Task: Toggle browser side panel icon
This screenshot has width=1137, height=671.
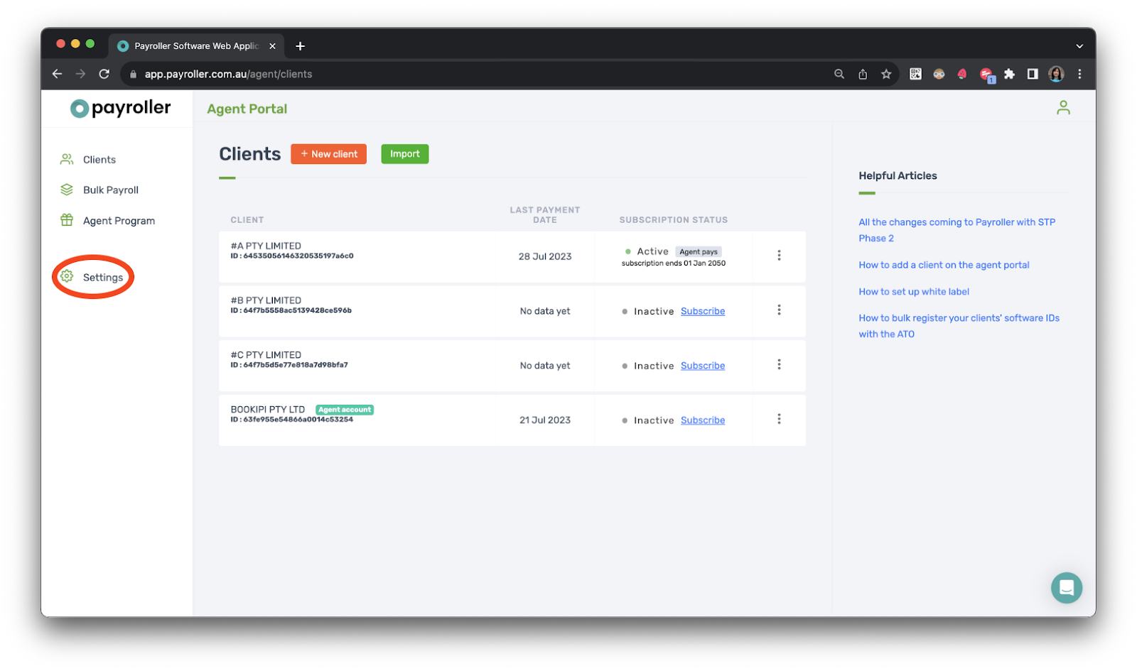Action: tap(1033, 74)
